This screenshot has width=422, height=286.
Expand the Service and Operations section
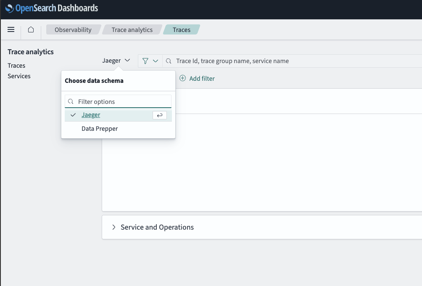(x=114, y=227)
